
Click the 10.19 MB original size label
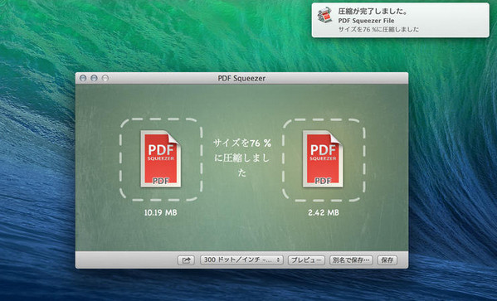[x=161, y=212]
